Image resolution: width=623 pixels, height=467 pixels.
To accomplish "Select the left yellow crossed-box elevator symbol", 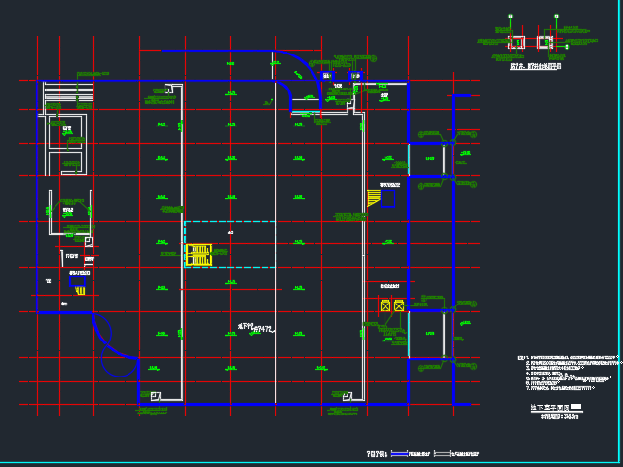I will click(385, 305).
